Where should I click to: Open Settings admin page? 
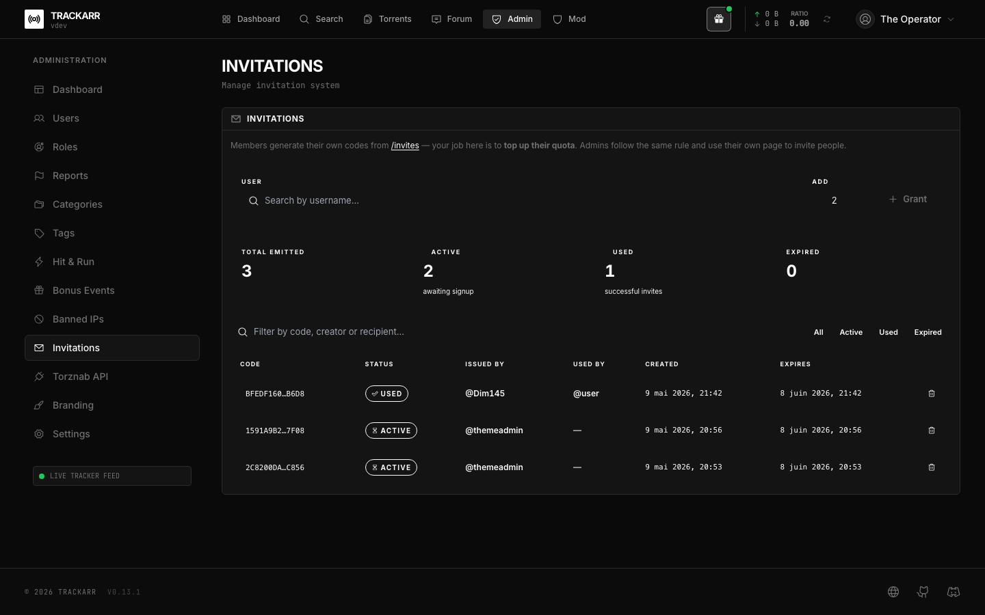[x=112, y=434]
